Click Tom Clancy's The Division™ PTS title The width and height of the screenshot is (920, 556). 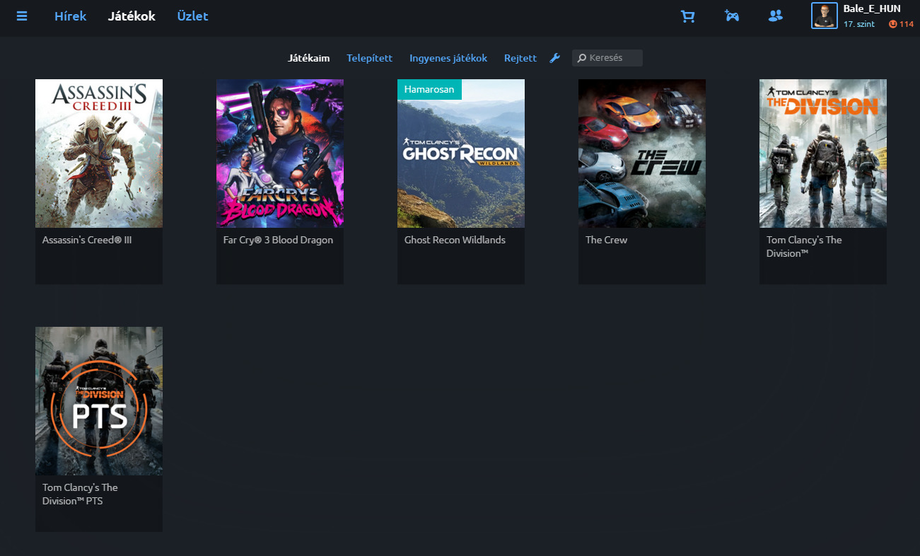point(80,494)
